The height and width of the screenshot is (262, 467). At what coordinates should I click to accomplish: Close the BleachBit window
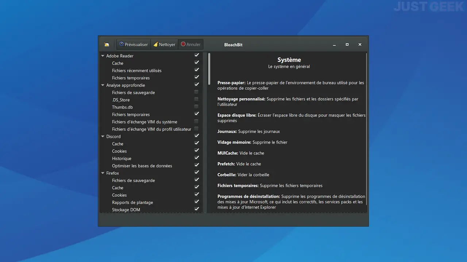pyautogui.click(x=360, y=44)
